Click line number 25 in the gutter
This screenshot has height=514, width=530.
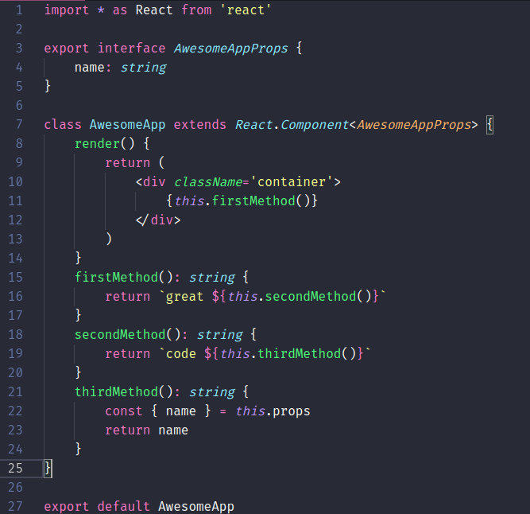pos(15,469)
